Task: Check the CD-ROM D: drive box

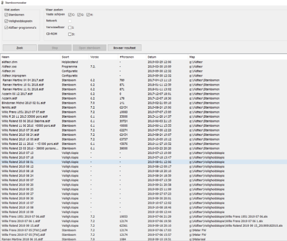Action: tap(70, 34)
